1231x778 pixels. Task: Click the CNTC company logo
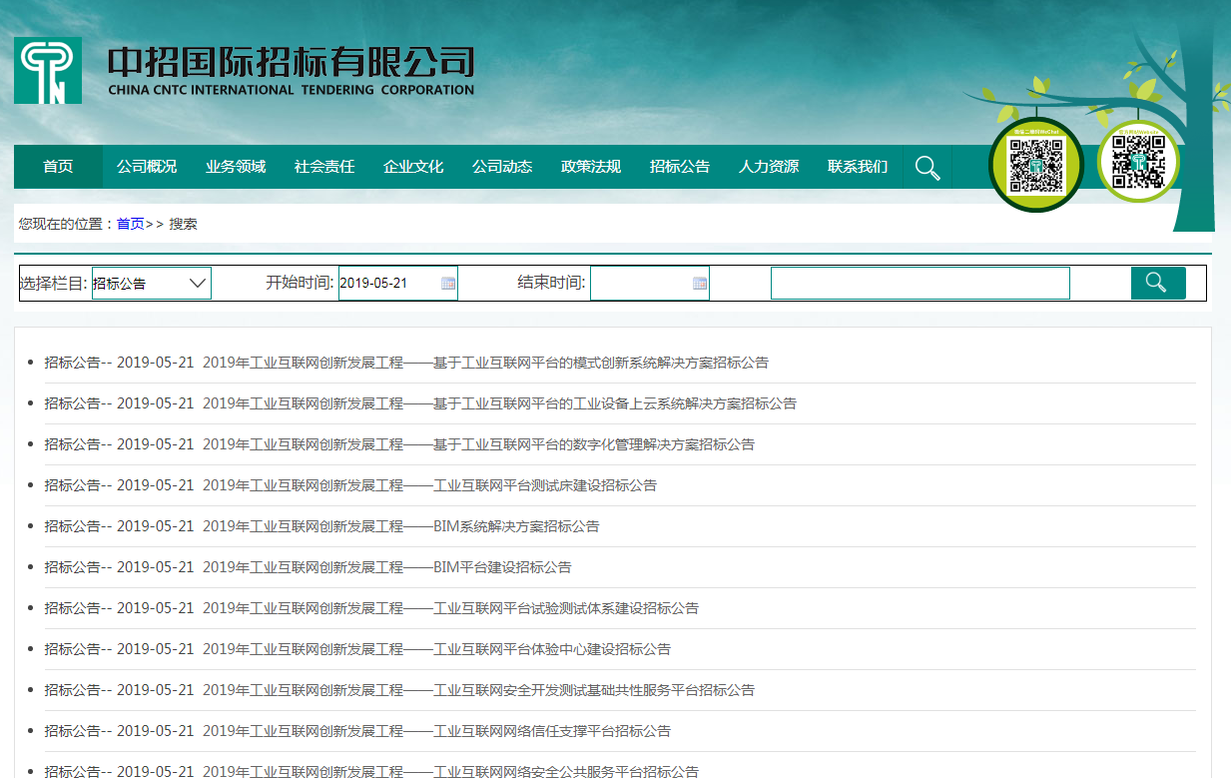pyautogui.click(x=48, y=71)
